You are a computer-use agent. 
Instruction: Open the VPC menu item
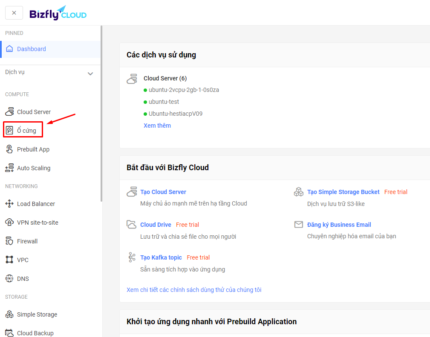(x=23, y=260)
